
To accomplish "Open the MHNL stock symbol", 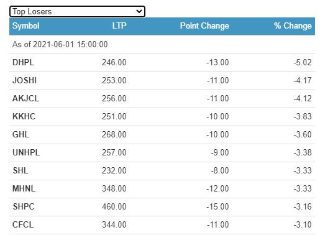I will [x=24, y=188].
